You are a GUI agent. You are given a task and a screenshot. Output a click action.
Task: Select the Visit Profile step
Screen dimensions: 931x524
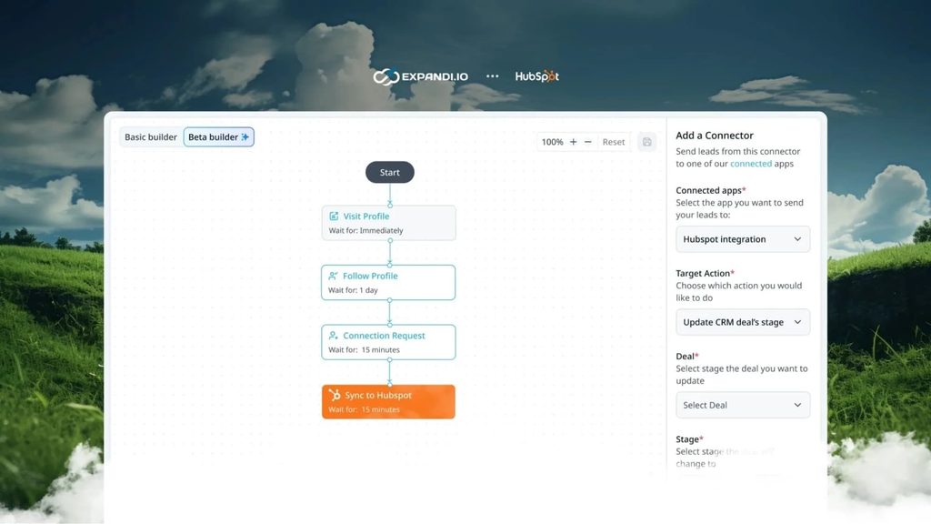click(x=389, y=223)
